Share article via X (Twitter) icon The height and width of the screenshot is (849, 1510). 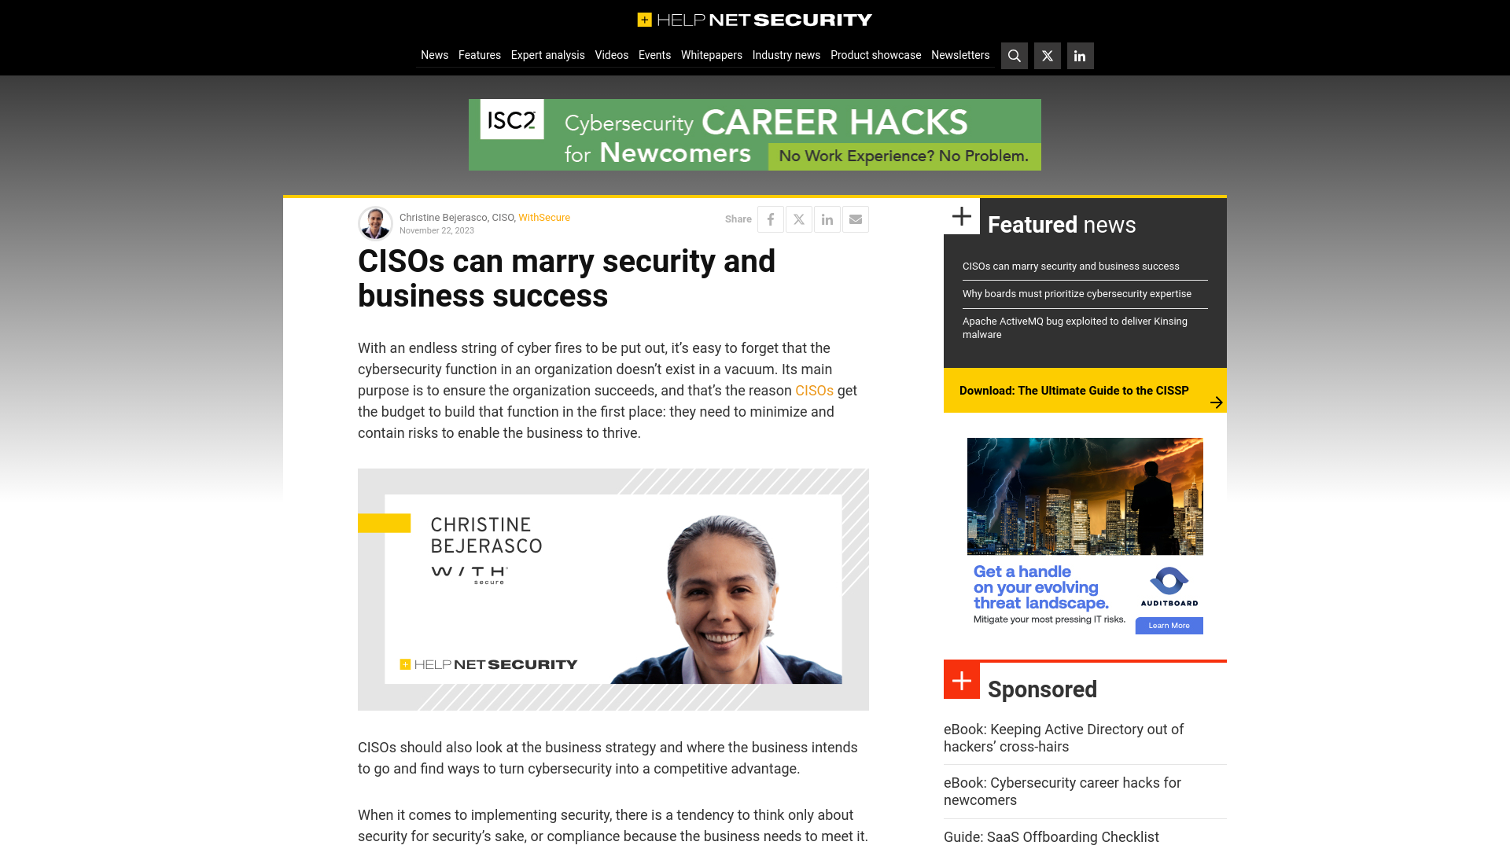(800, 219)
